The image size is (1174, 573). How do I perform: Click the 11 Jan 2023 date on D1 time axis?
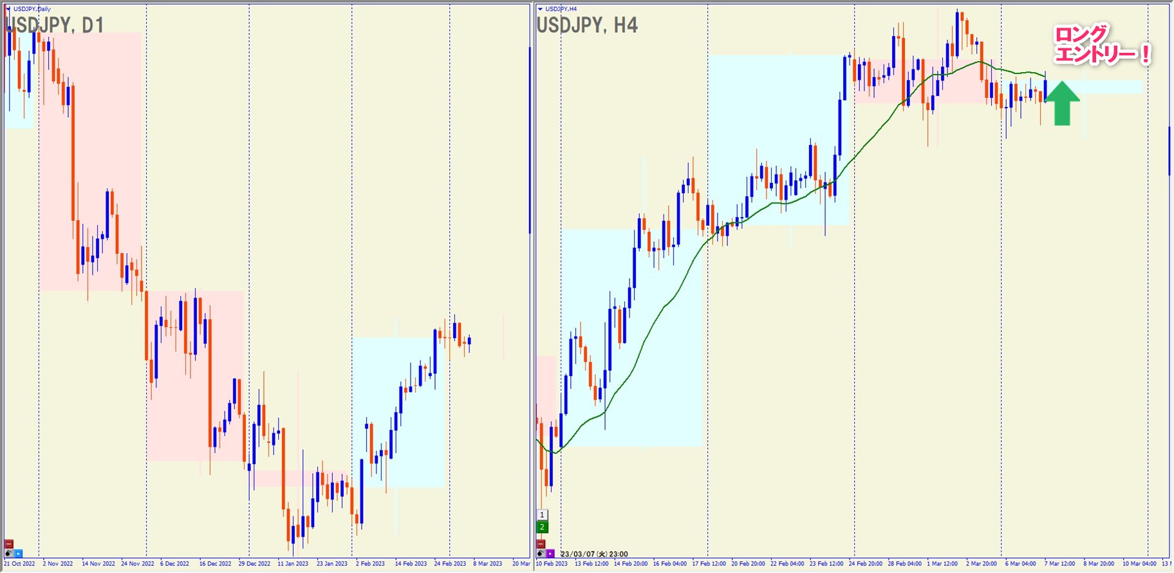pos(292,564)
